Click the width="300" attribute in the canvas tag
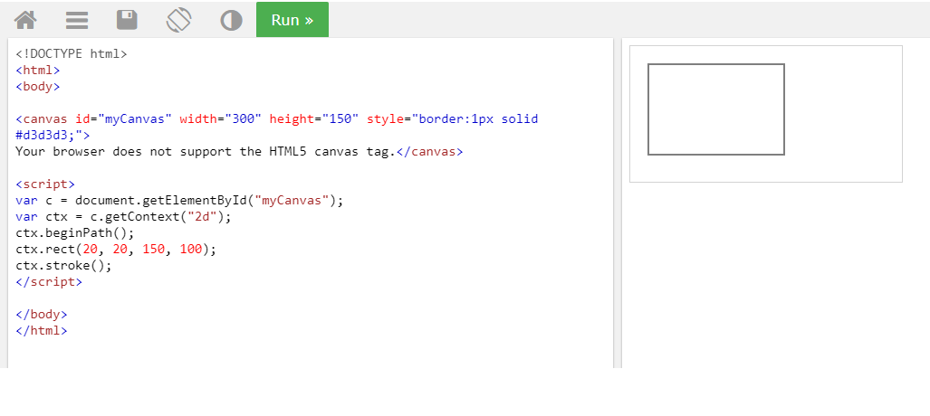 click(220, 118)
